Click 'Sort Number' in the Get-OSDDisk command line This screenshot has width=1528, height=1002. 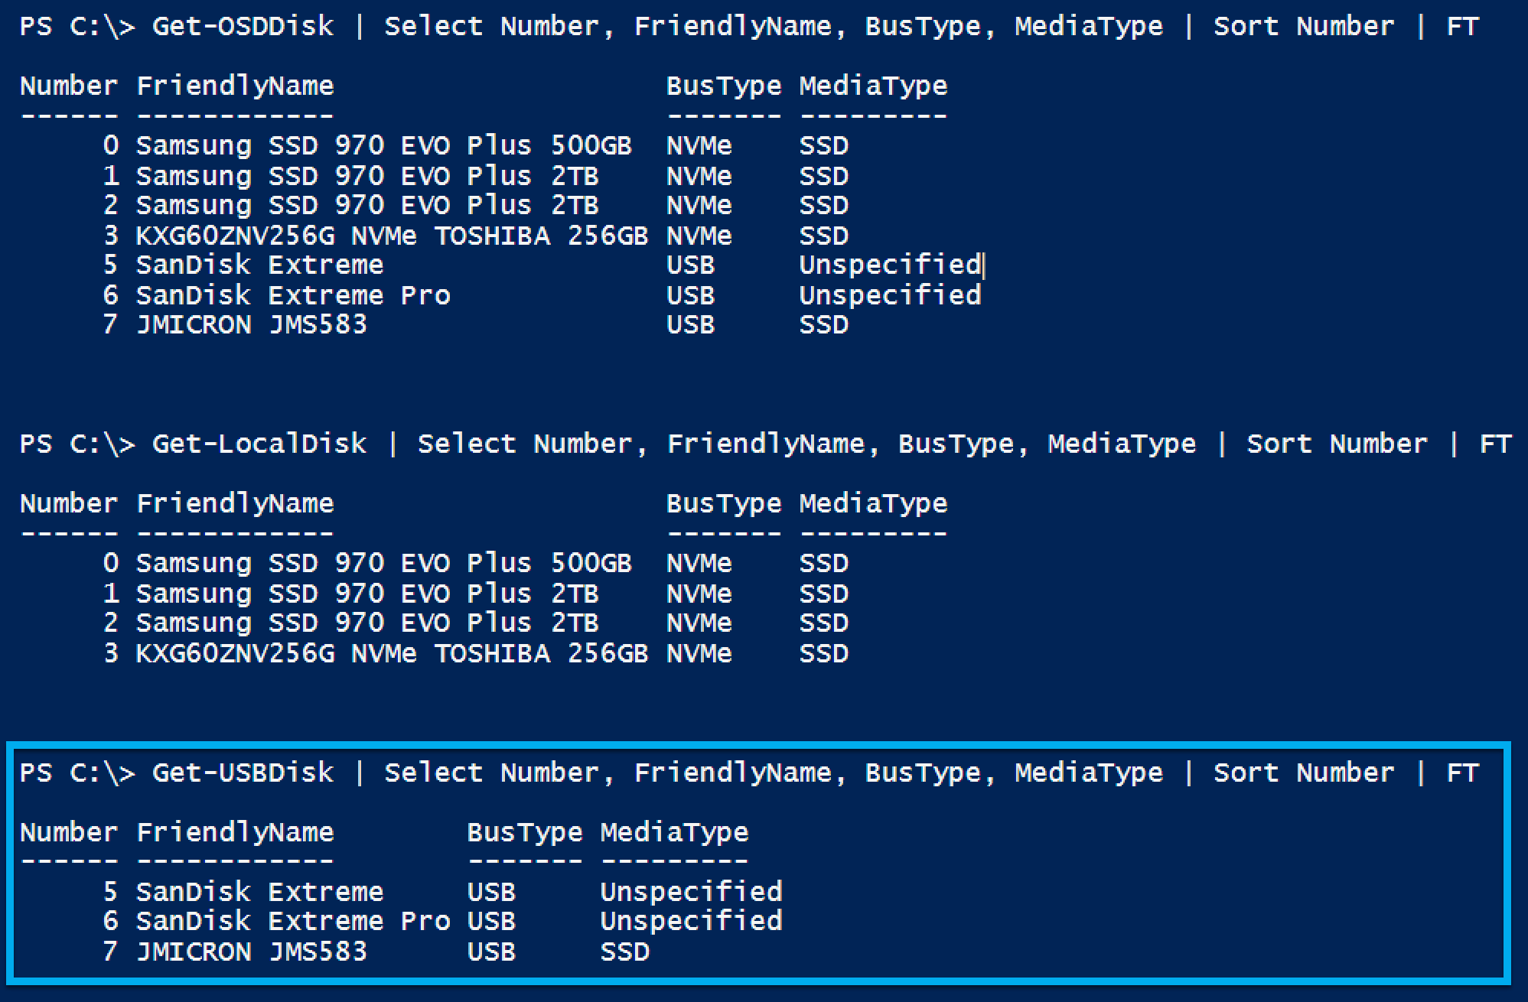(1304, 26)
